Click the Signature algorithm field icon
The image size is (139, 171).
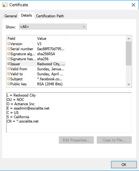click(9, 54)
